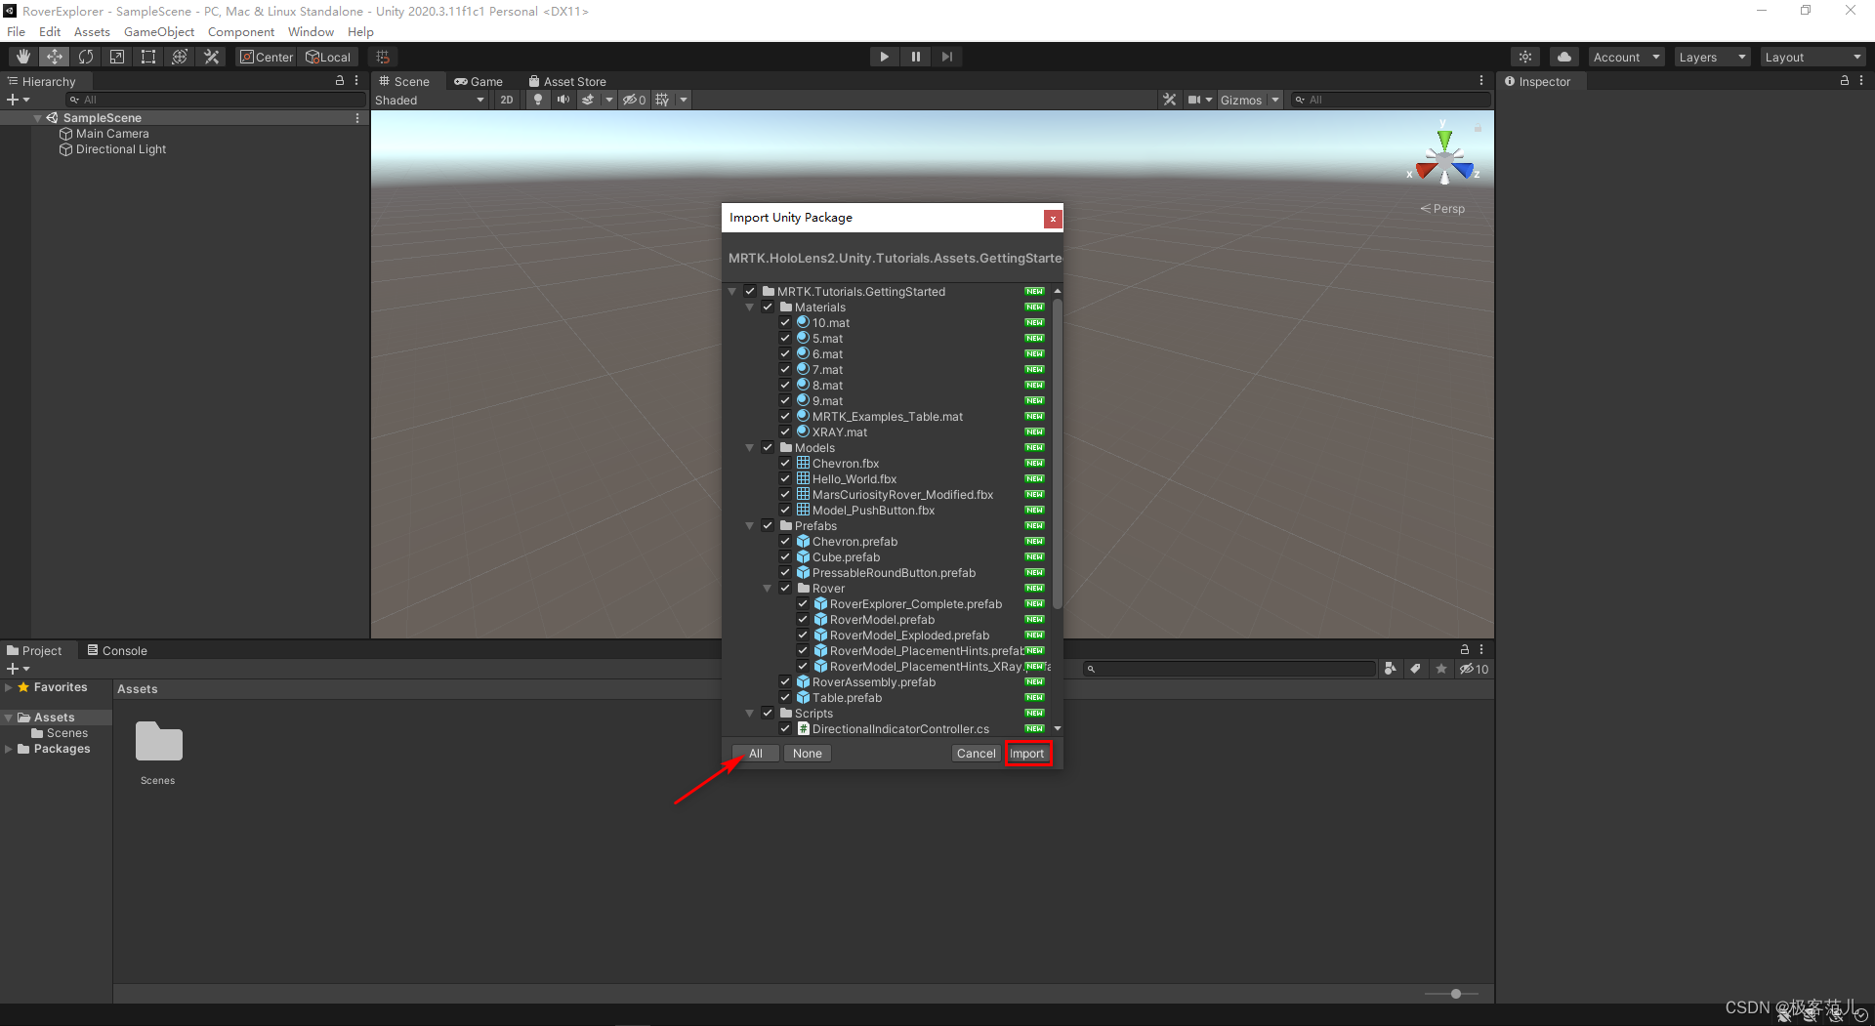Open scene camera settings icon
This screenshot has width=1875, height=1026.
pyautogui.click(x=1193, y=100)
